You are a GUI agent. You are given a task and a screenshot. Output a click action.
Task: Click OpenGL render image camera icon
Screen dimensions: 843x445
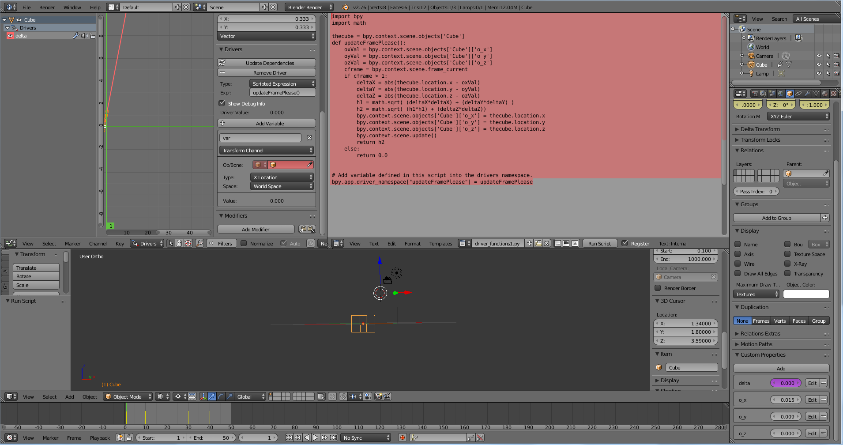tap(378, 396)
